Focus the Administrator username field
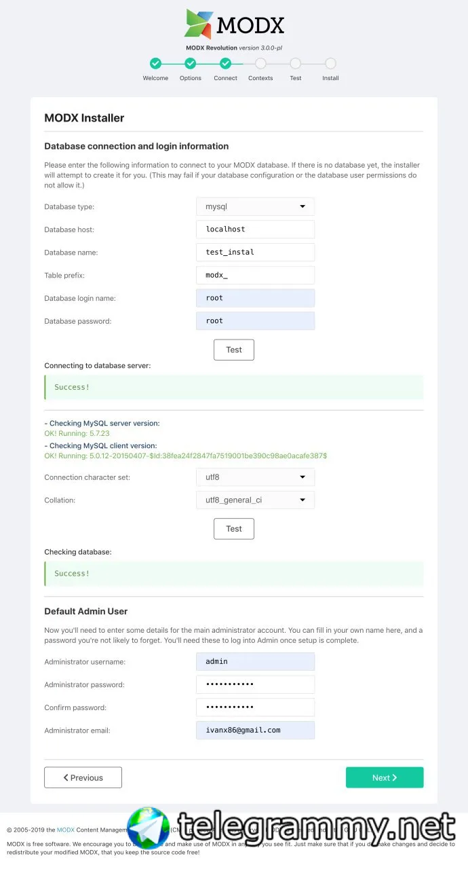Screen dimensions: 468x869 click(256, 661)
